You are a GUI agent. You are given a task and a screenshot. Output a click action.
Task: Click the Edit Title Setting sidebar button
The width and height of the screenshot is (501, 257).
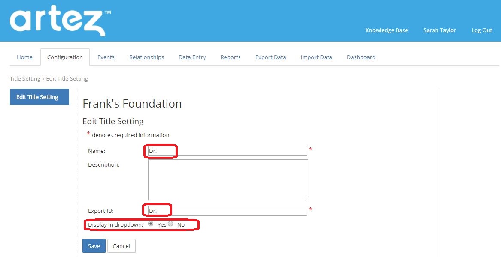click(x=39, y=97)
